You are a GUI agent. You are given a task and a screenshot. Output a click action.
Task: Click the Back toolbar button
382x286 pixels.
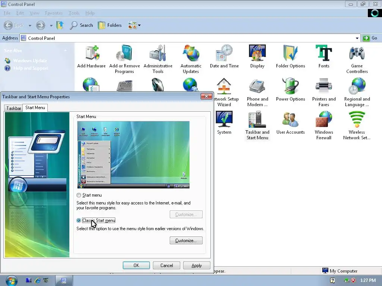coord(14,25)
